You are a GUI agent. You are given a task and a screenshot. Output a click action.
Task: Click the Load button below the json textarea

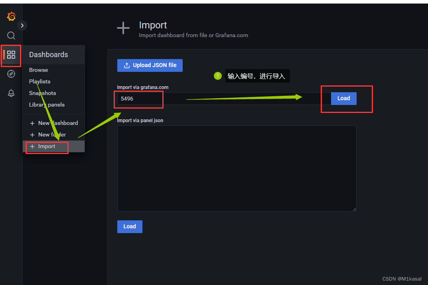(130, 227)
